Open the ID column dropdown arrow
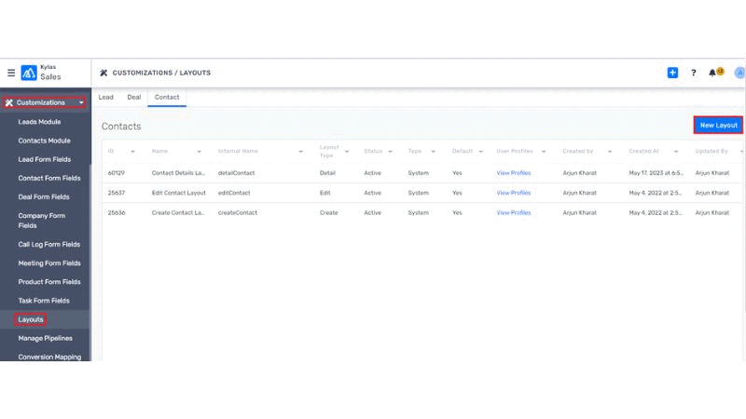Screen dimensions: 746x419 [132, 152]
